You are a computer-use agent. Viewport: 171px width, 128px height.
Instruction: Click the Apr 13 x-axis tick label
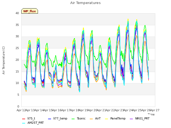pyautogui.click(x=30, y=110)
